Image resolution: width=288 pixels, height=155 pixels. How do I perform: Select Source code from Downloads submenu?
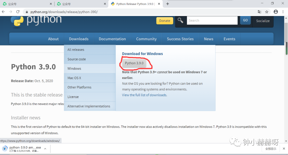point(90,59)
